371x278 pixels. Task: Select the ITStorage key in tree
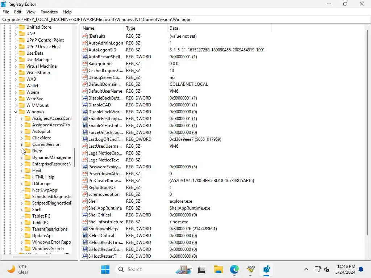[41, 184]
